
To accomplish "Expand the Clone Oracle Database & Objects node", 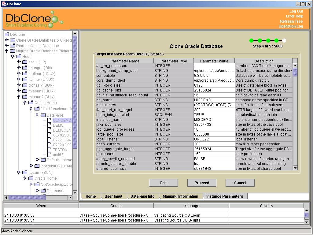I will click(7, 40).
